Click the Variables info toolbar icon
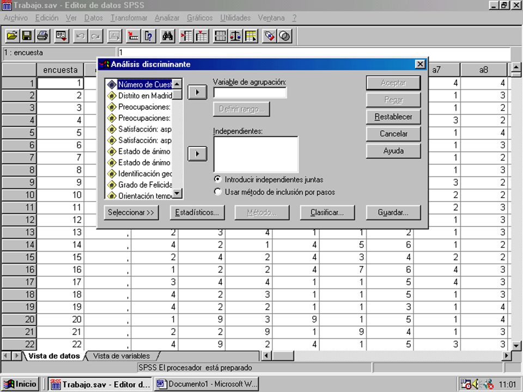 148,36
